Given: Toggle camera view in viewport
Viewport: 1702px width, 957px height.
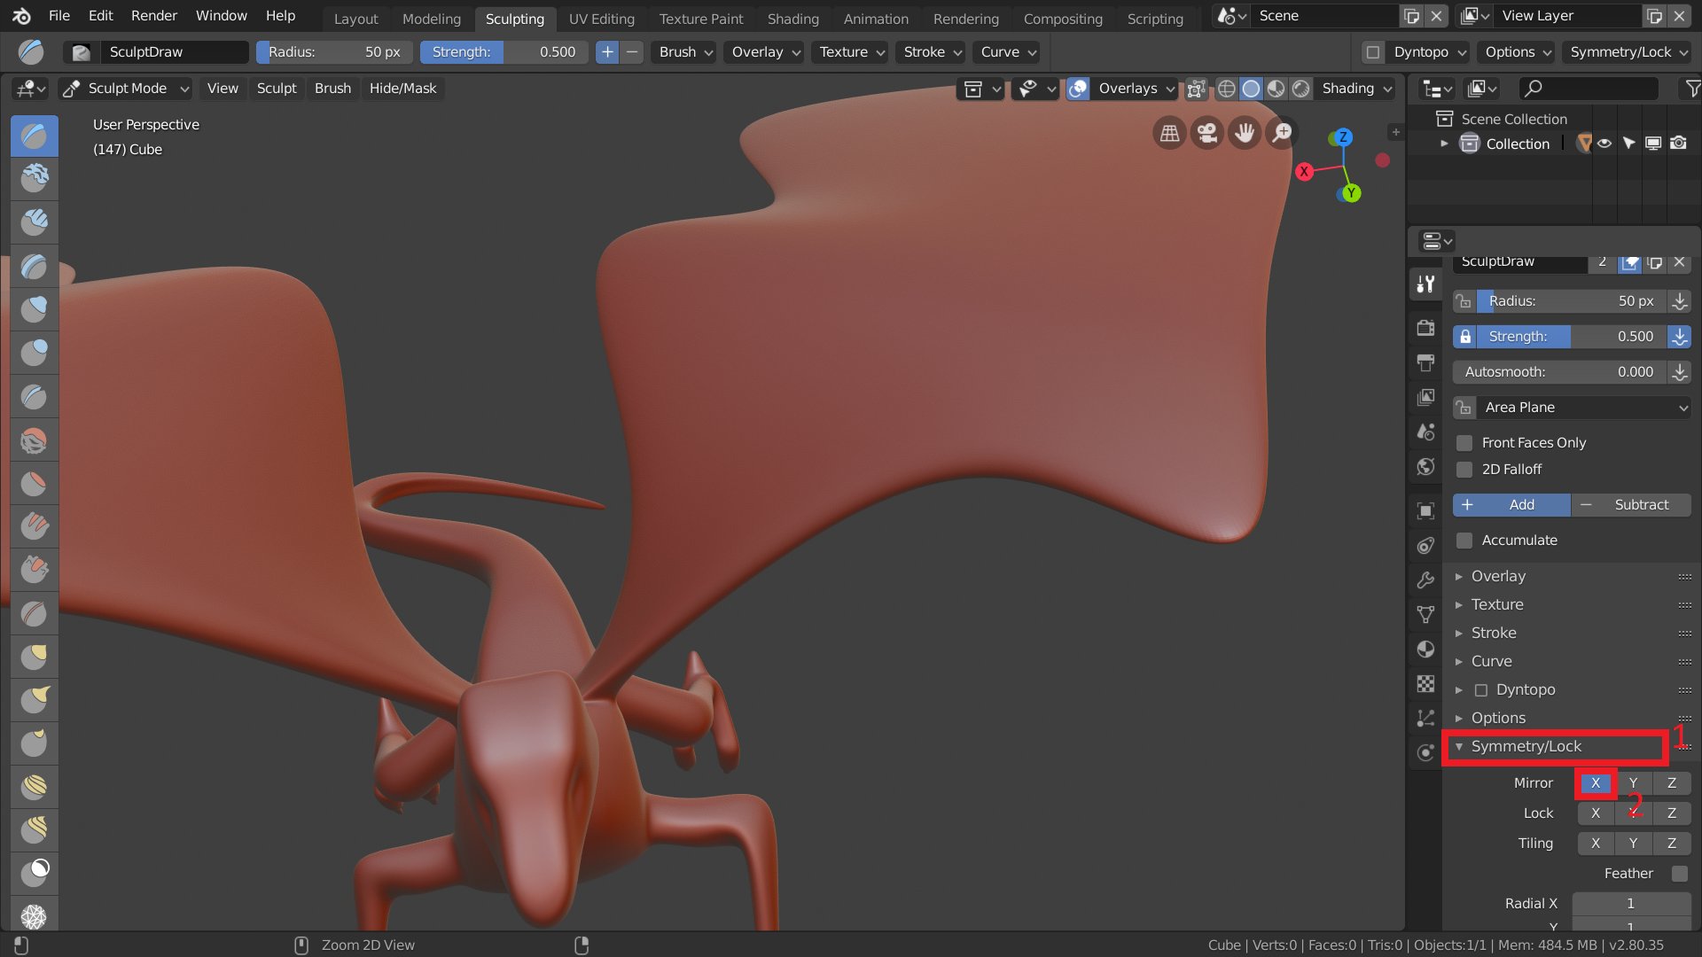Looking at the screenshot, I should click(x=1207, y=134).
